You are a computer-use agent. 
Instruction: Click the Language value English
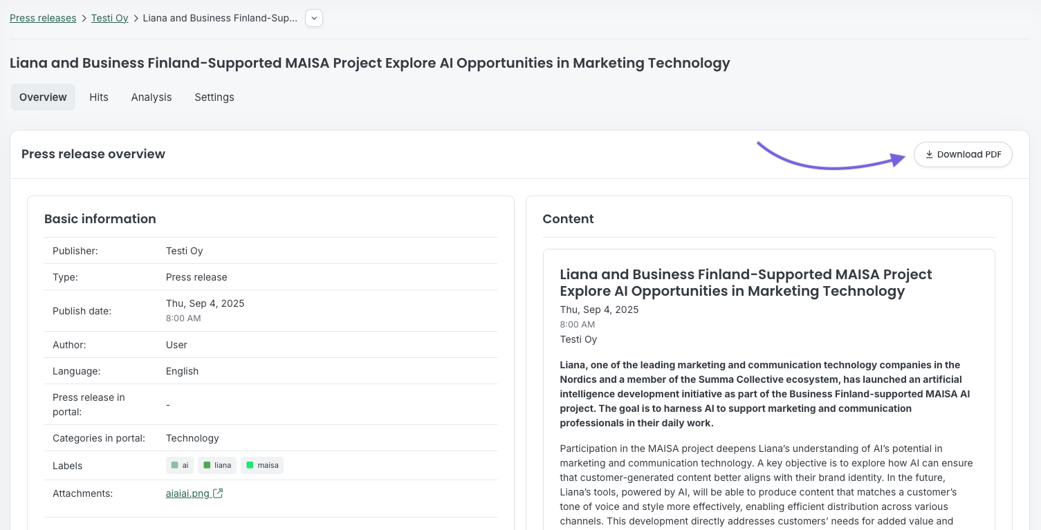pos(182,371)
